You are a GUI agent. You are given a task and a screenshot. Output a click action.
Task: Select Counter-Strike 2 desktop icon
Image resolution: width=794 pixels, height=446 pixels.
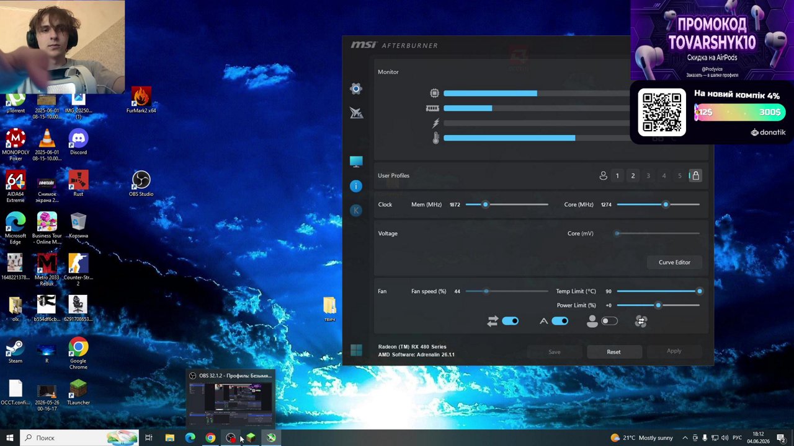click(78, 270)
